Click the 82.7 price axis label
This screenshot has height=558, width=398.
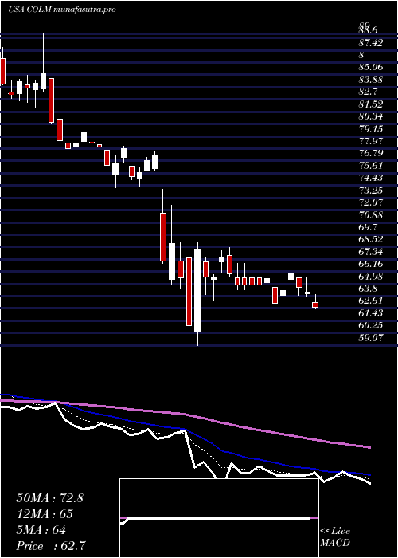pos(368,92)
